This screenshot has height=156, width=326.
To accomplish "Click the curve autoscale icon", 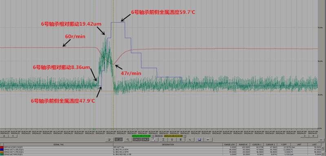I will [154, 140].
